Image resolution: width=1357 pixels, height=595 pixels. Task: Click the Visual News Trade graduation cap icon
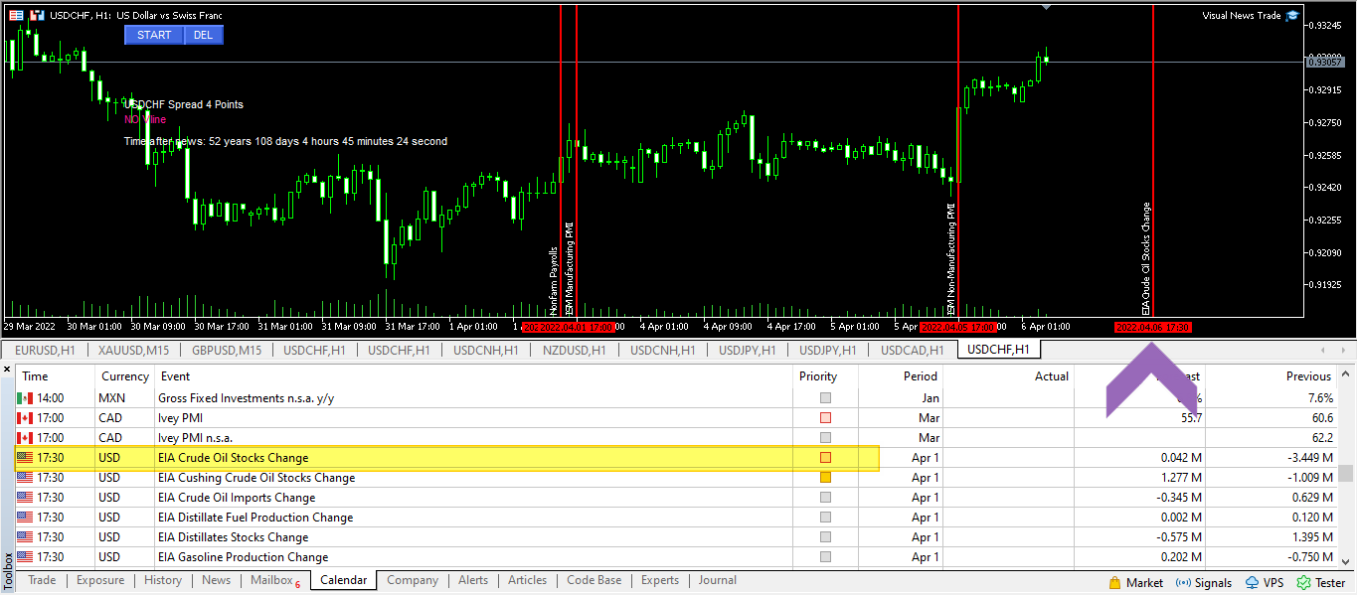pyautogui.click(x=1291, y=16)
